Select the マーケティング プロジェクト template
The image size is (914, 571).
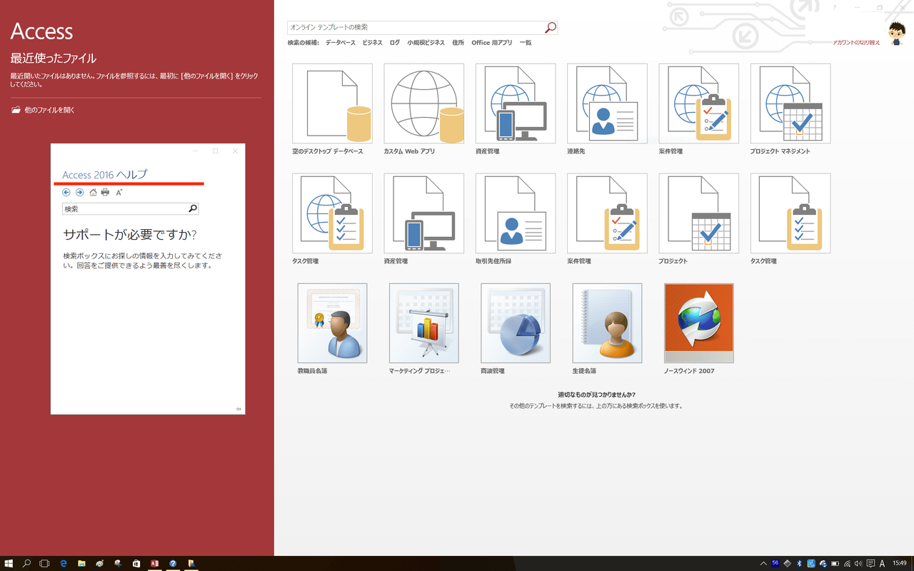[x=423, y=329]
